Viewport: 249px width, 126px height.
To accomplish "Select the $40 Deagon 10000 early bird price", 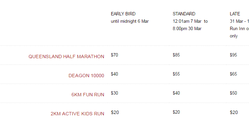I will (114, 74).
